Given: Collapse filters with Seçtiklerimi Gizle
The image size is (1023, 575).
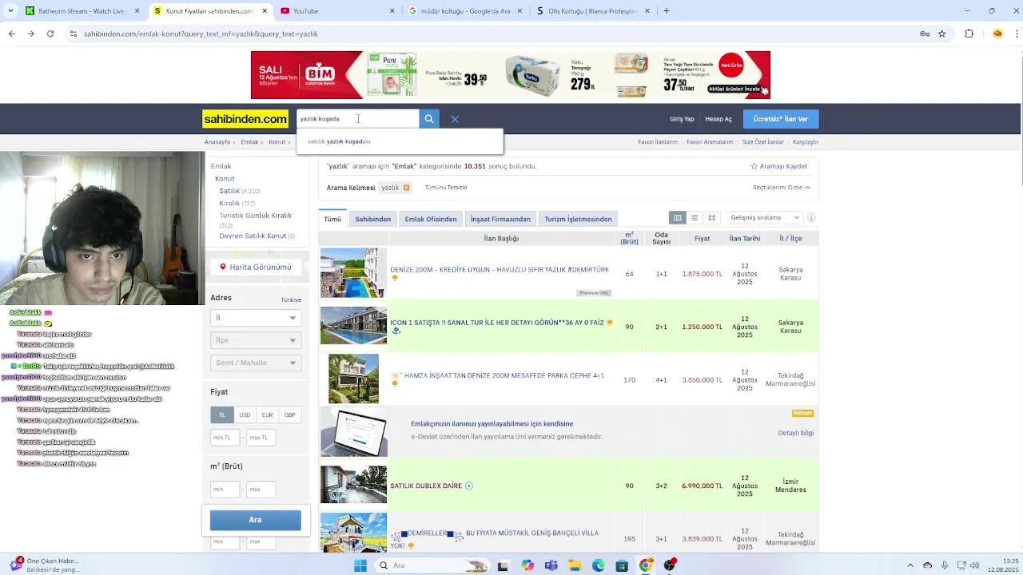Looking at the screenshot, I should (x=781, y=188).
